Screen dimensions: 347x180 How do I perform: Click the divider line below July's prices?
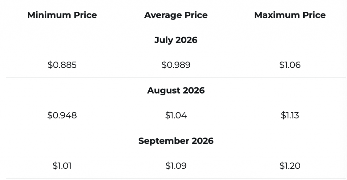click(x=176, y=77)
